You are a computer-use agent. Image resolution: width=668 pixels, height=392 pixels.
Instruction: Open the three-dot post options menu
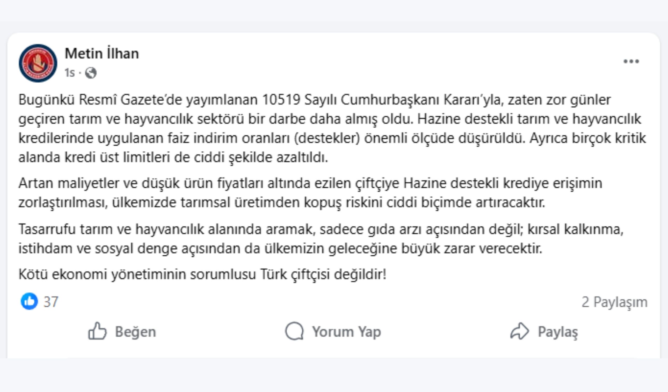tap(631, 61)
